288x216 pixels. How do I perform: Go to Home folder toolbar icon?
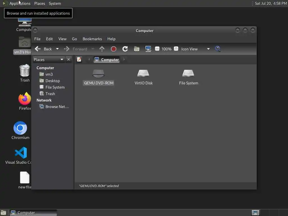(137, 49)
